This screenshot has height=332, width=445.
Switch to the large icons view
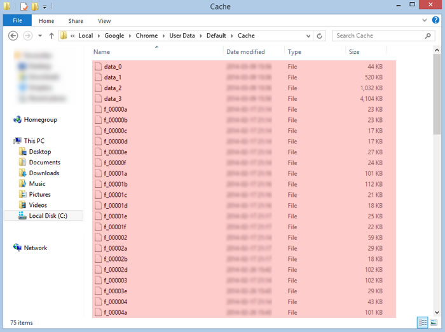(x=434, y=322)
